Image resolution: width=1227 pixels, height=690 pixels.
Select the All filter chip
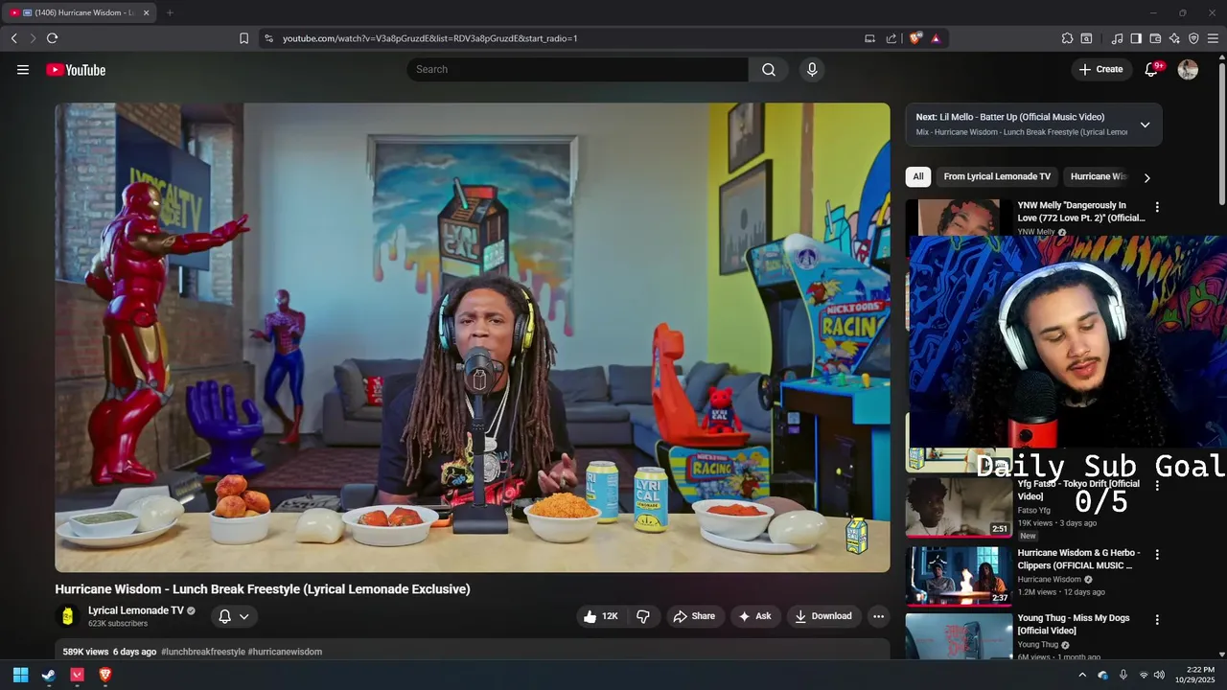coord(918,176)
